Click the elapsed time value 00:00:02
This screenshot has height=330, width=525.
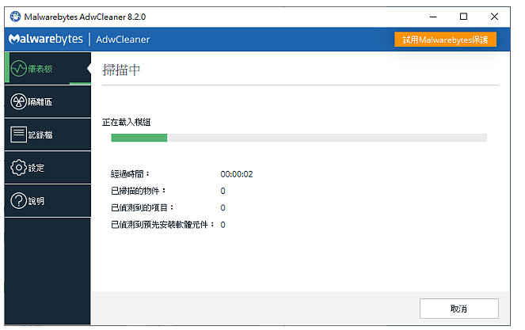pos(237,174)
